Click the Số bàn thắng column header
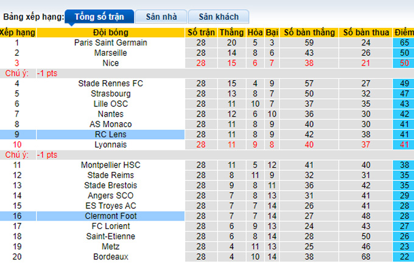 309,32
